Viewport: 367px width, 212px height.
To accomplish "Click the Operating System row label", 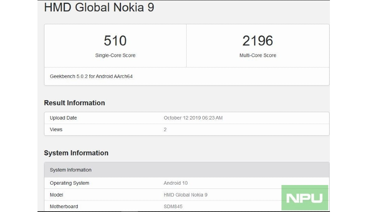I will coord(69,183).
